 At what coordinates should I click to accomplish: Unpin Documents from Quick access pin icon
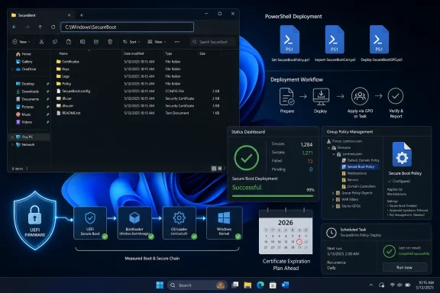(x=47, y=99)
